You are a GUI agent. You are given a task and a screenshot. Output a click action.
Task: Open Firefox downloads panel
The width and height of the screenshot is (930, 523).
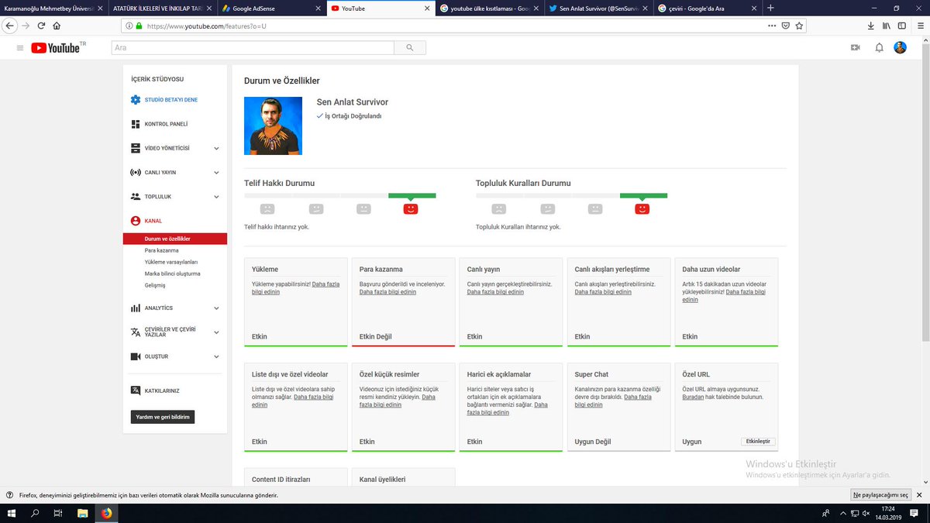point(873,26)
